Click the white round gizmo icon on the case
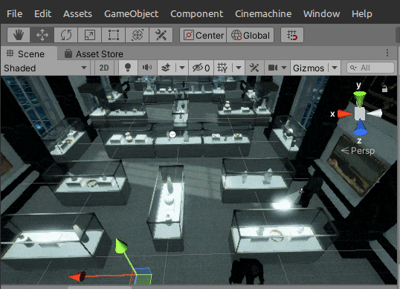 [172, 134]
